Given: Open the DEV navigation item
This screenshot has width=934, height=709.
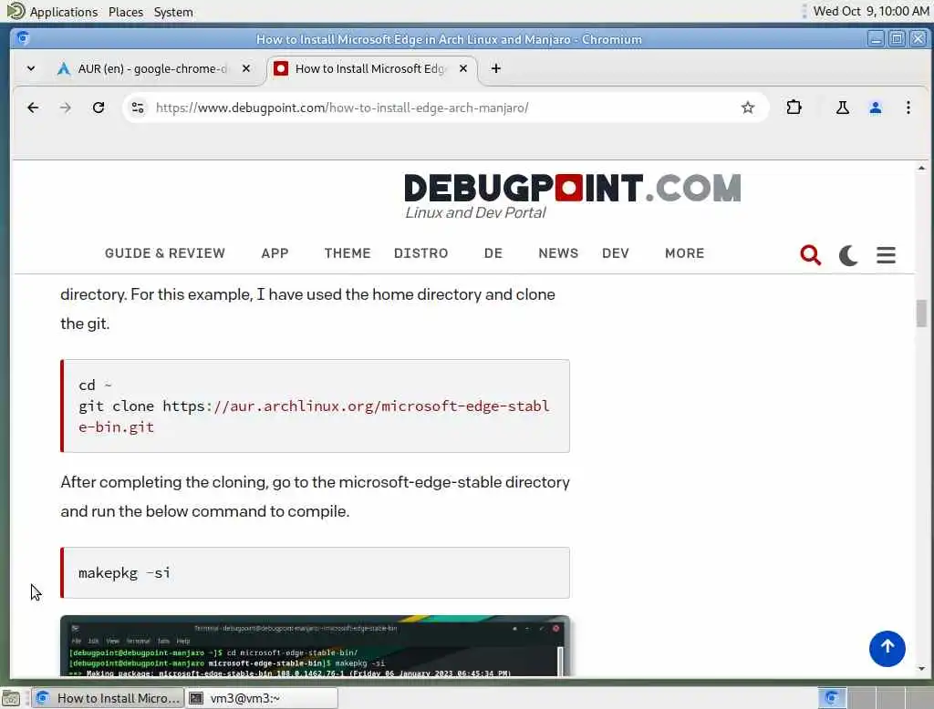Looking at the screenshot, I should [616, 253].
